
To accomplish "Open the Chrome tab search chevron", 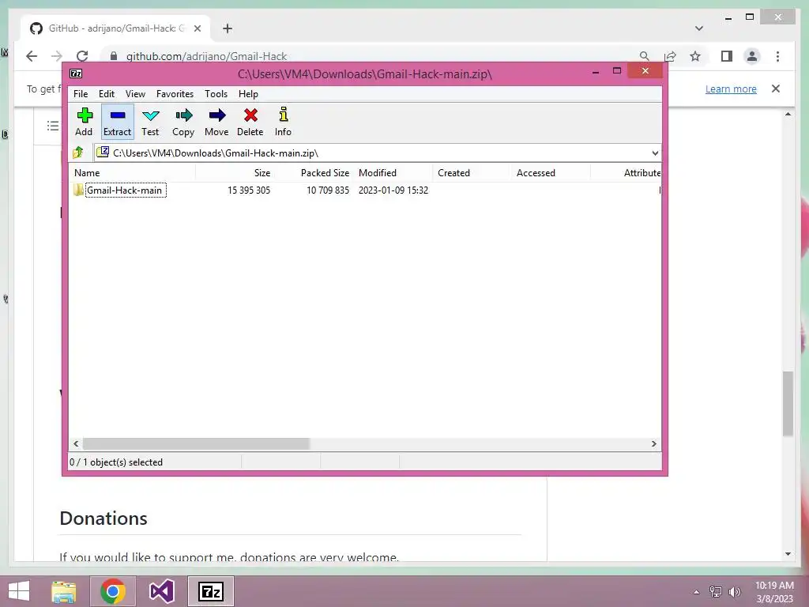I will [698, 28].
